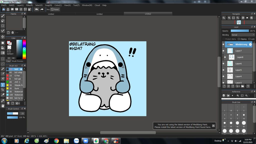Hide Layer4 visibility
Viewport: 256px width, 144px height.
pos(223,76)
